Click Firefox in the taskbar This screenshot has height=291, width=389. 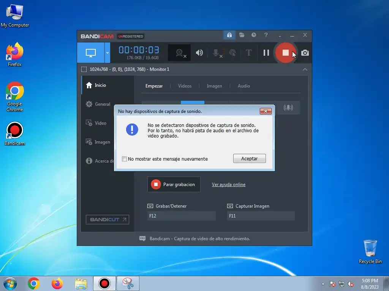(57, 283)
